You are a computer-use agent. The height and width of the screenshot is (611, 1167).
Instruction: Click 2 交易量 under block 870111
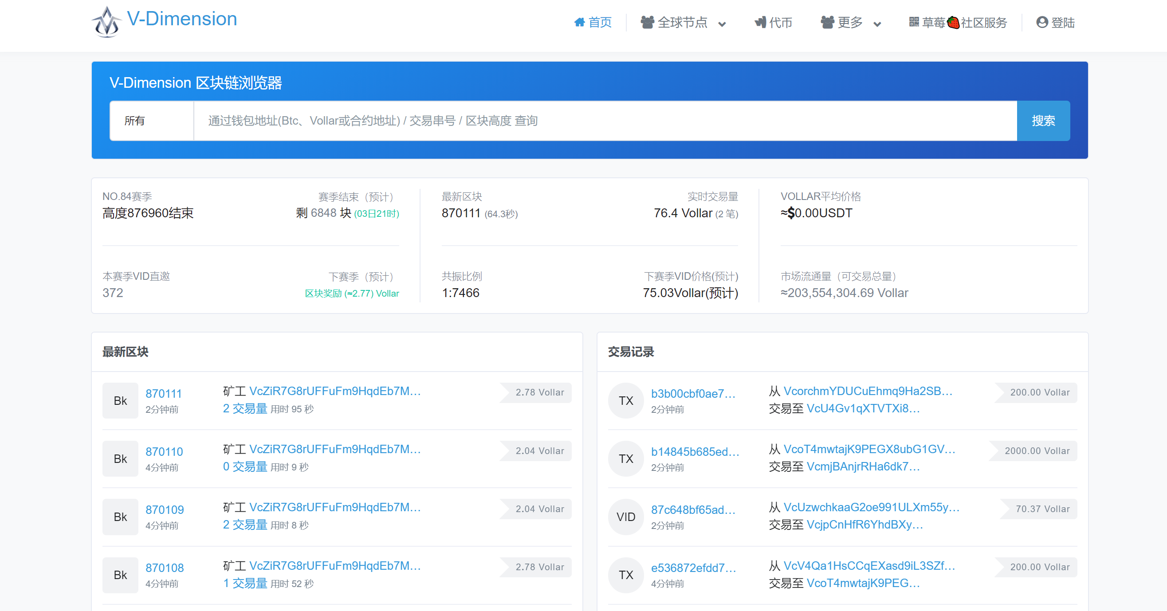[x=245, y=408]
